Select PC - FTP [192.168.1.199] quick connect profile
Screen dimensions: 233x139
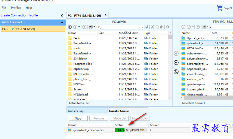click(33, 29)
